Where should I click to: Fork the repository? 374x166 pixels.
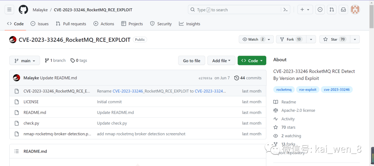(x=291, y=39)
